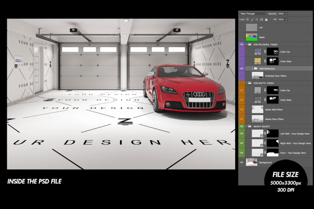Select 'Left Wall - Your Design Here' layer name
The width and height of the screenshot is (314, 209).
point(295,134)
